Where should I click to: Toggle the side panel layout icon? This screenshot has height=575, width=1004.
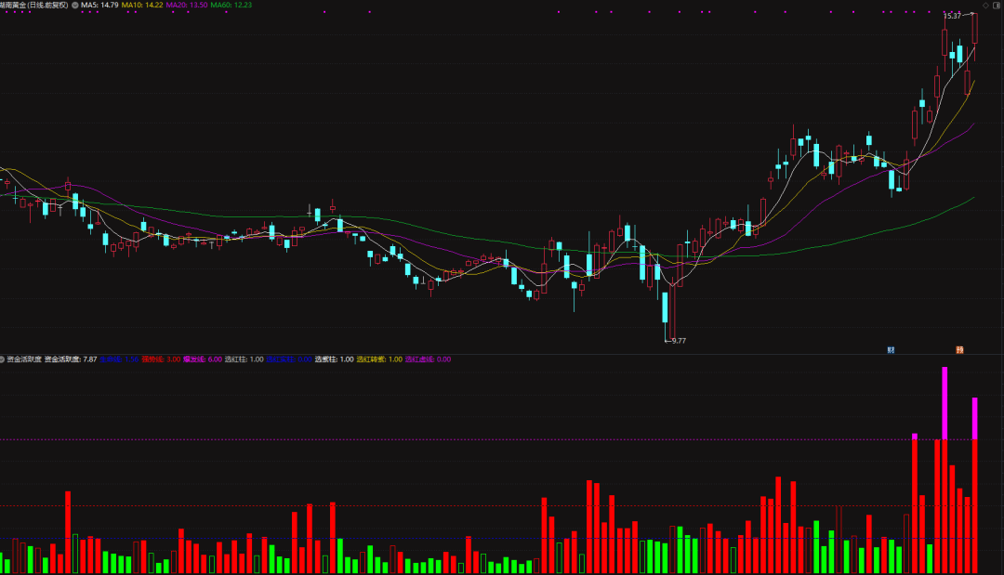(997, 5)
